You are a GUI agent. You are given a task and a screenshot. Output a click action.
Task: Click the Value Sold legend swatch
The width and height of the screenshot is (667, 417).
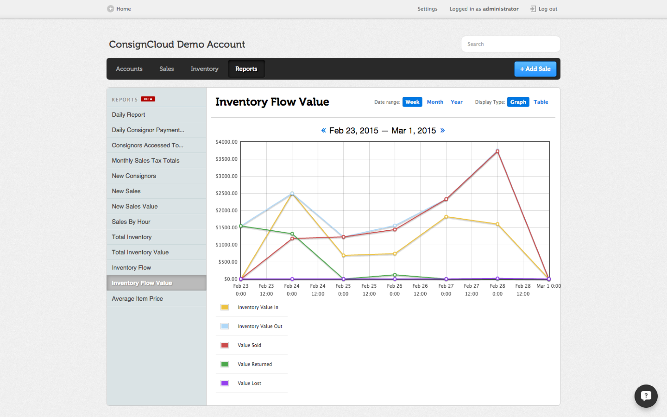coord(224,345)
